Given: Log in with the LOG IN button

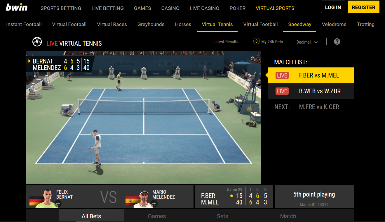Looking at the screenshot, I should point(333,7).
